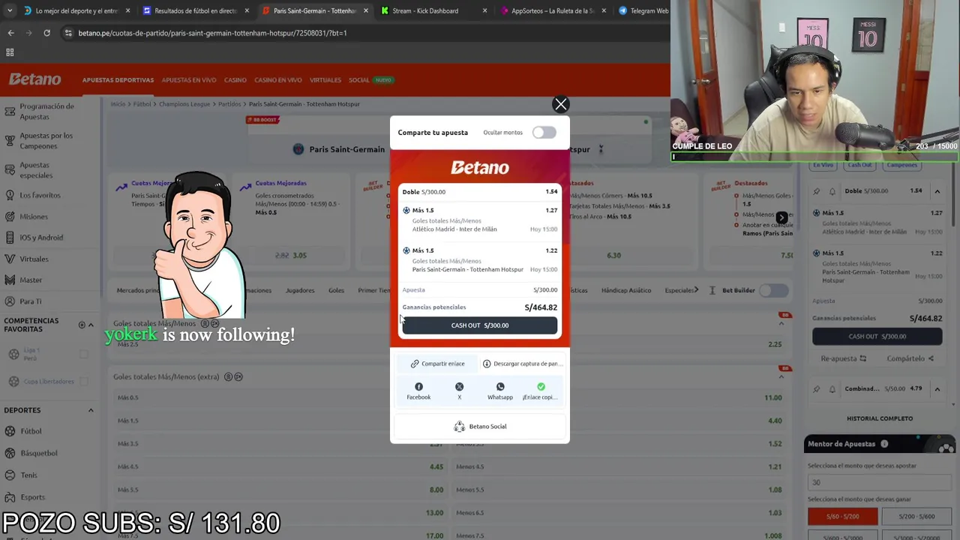Check the Copa Libertadores favorite checkbox

[83, 381]
